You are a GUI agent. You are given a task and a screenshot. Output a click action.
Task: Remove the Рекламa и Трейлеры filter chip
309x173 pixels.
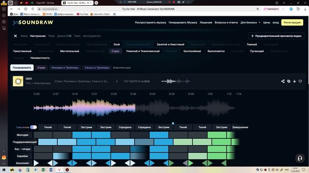pos(65,67)
